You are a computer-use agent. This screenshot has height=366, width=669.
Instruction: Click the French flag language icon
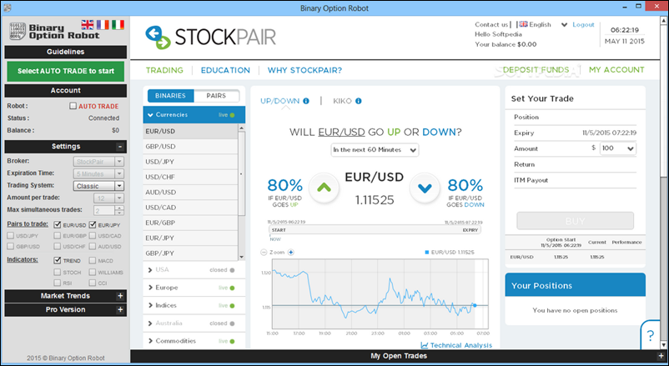coord(103,25)
